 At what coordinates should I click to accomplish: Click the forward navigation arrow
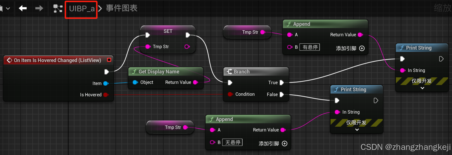tap(39, 8)
